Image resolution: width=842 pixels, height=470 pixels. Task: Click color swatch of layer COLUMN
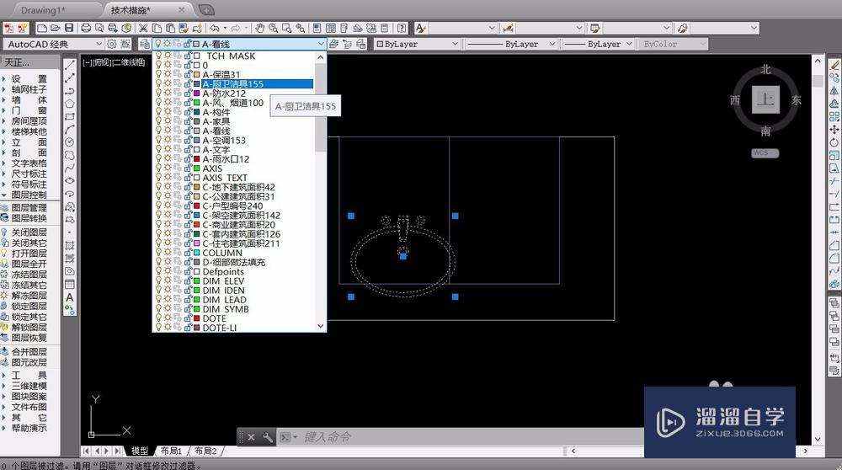tap(197, 253)
